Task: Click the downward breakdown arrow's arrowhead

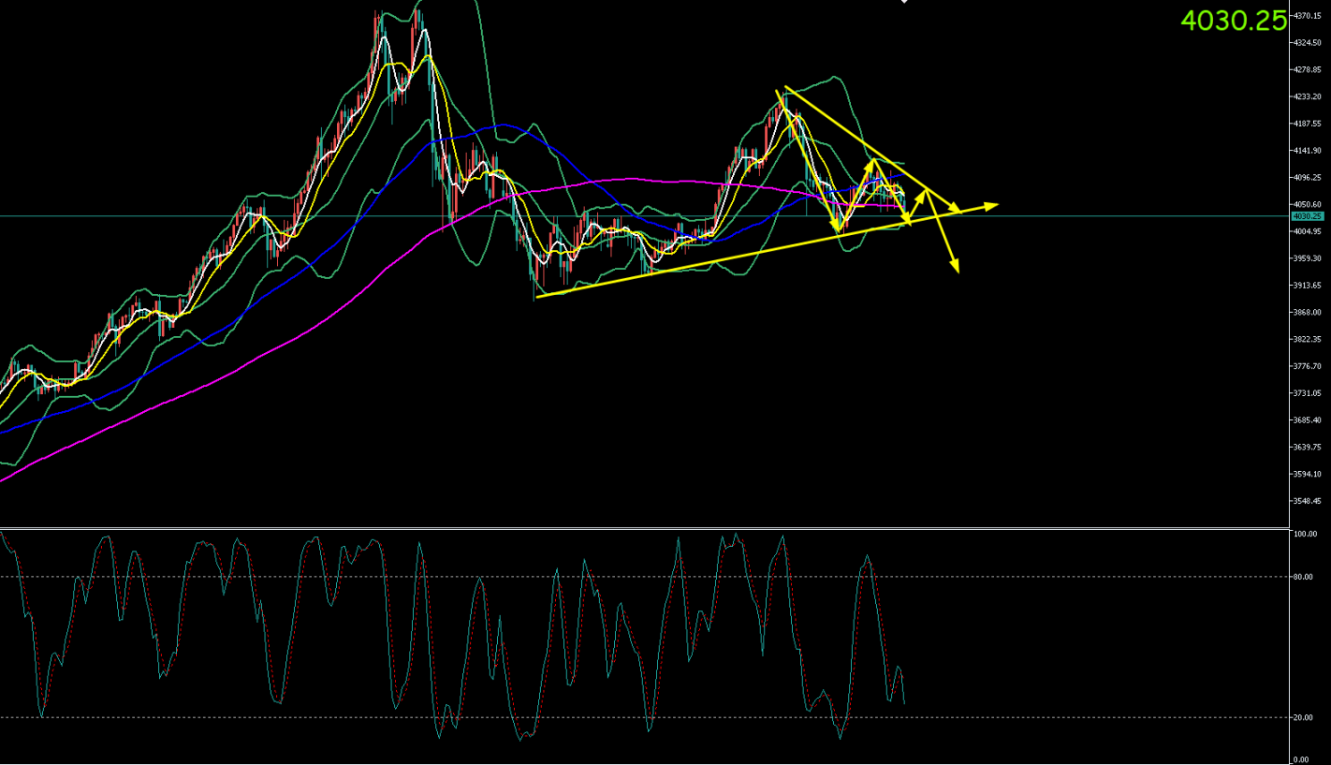Action: tap(956, 268)
